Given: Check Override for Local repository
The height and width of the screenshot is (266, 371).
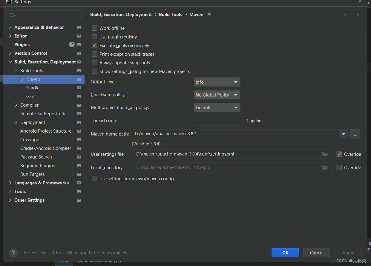Looking at the screenshot, I should pos(339,167).
